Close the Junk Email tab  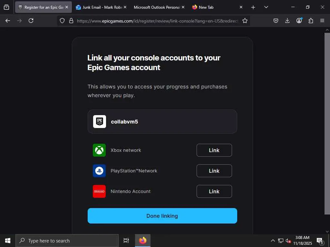coord(125,7)
